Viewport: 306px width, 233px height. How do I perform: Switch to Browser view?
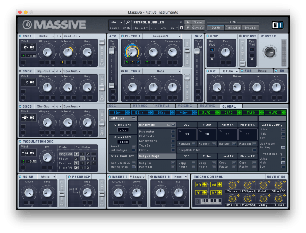point(251,28)
